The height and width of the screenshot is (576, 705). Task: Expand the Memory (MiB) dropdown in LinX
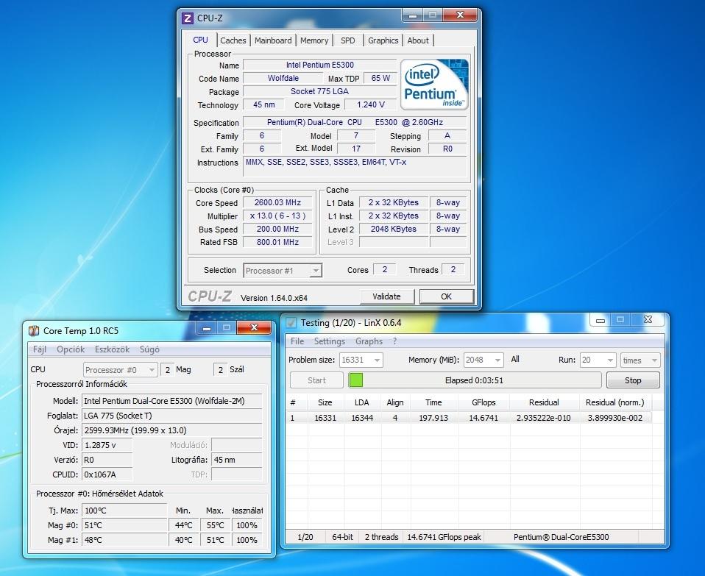(497, 360)
